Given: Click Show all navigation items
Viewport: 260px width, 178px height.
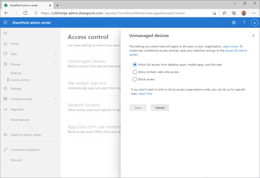Looking at the screenshot, I should [x=16, y=160].
